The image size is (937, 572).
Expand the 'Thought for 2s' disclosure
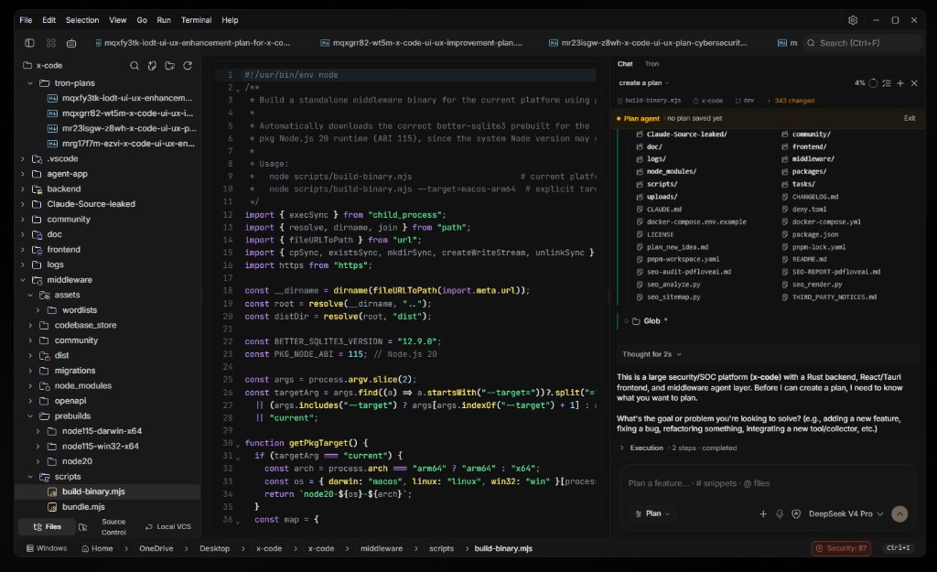pyautogui.click(x=652, y=354)
